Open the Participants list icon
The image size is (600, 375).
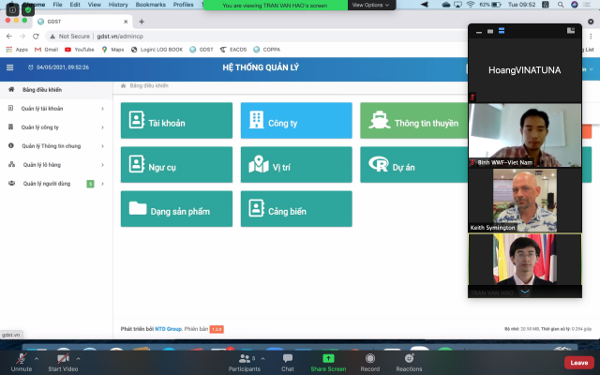(x=245, y=358)
